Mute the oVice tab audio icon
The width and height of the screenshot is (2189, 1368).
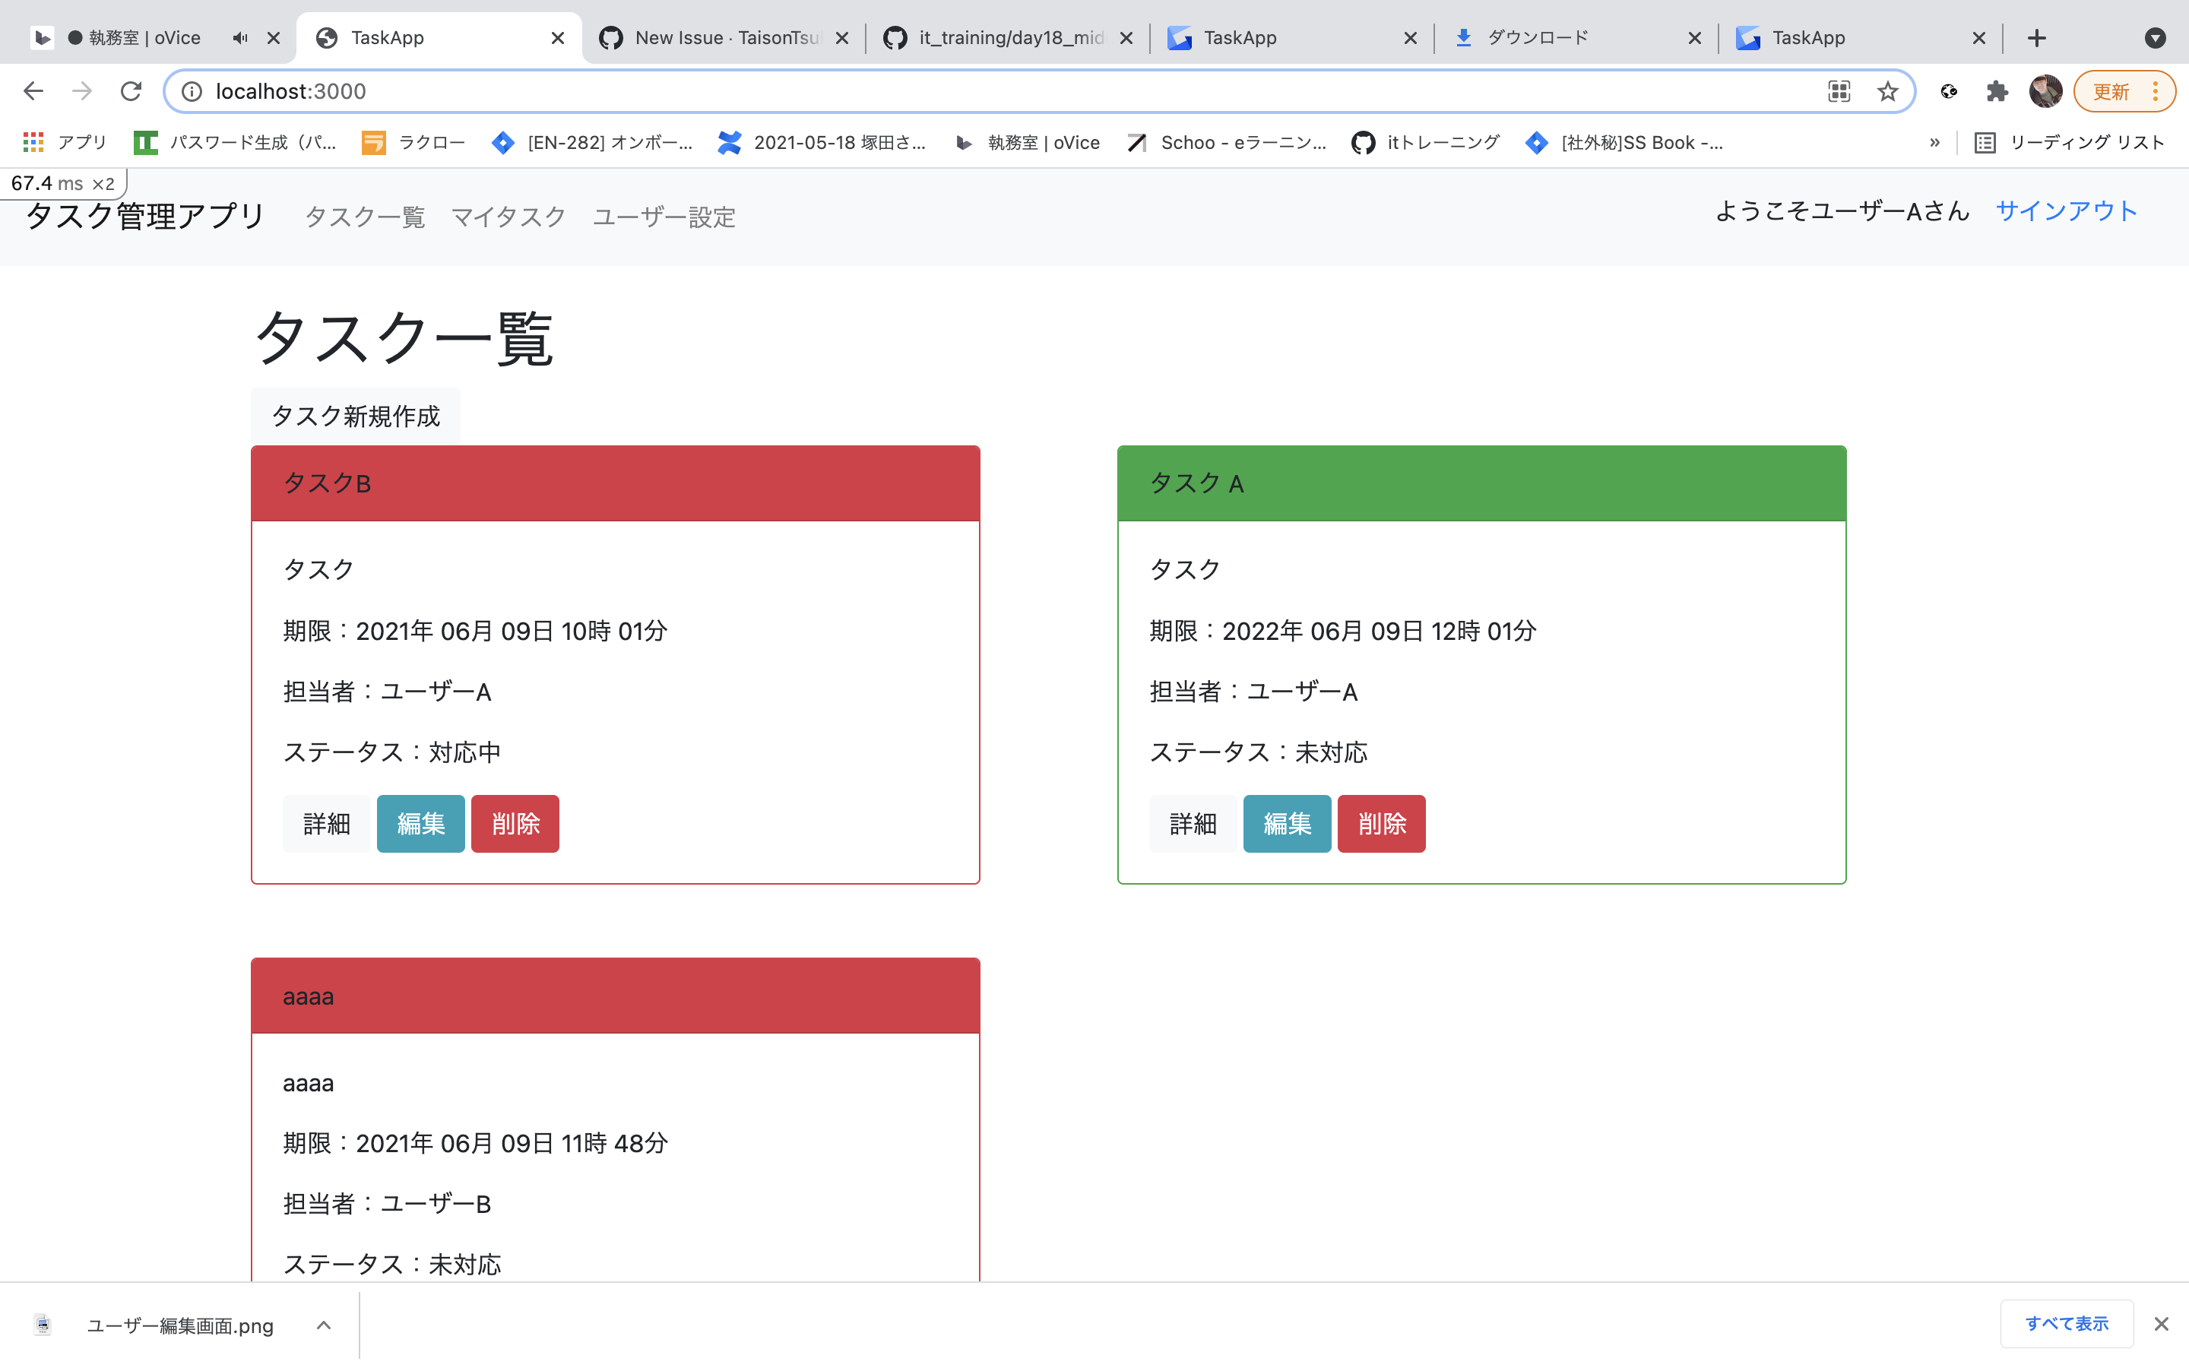(x=239, y=38)
